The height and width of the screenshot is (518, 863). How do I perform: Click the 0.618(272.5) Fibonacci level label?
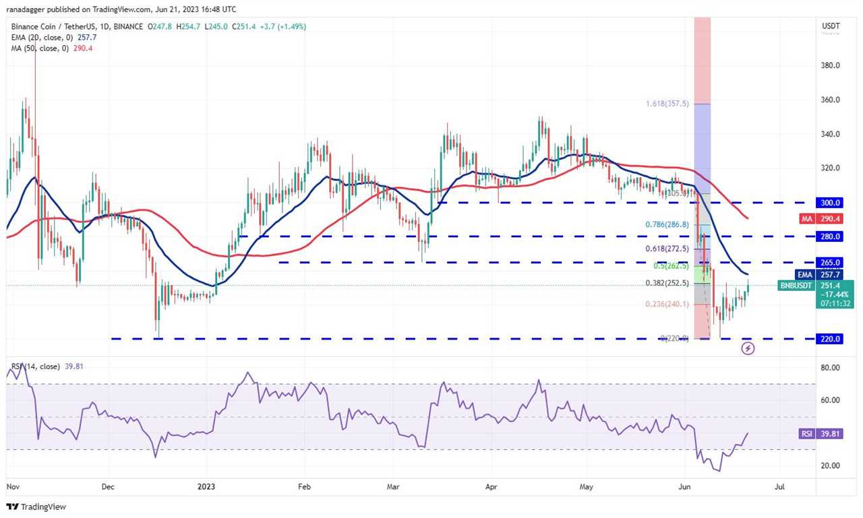[x=667, y=249]
